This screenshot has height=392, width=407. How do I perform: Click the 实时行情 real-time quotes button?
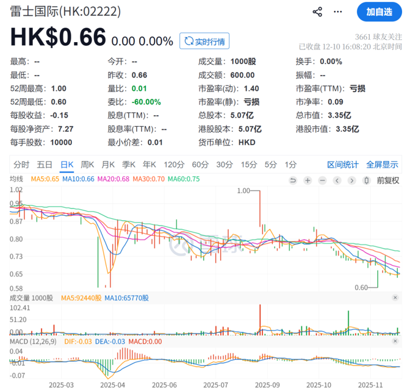pos(204,41)
